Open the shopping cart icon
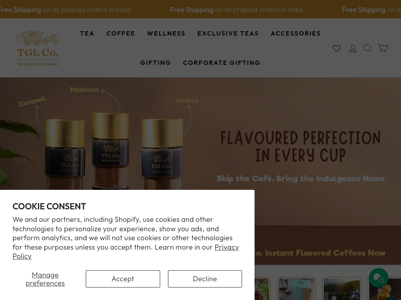The image size is (401, 300). (x=383, y=48)
